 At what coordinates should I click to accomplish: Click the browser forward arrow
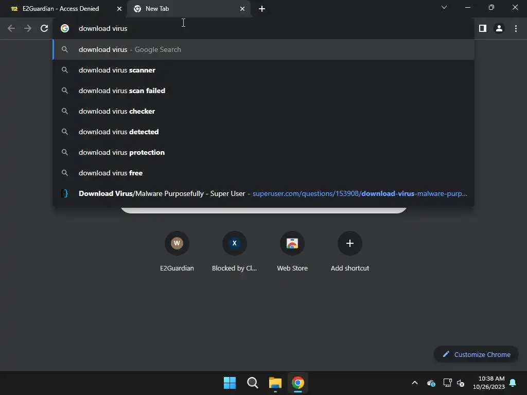click(x=28, y=29)
